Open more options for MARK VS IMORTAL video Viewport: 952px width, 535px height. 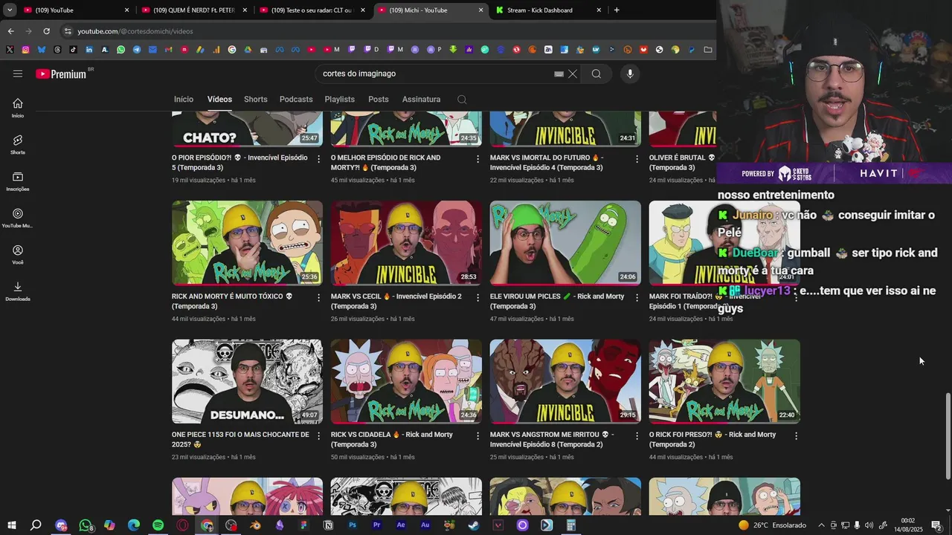[x=637, y=159]
